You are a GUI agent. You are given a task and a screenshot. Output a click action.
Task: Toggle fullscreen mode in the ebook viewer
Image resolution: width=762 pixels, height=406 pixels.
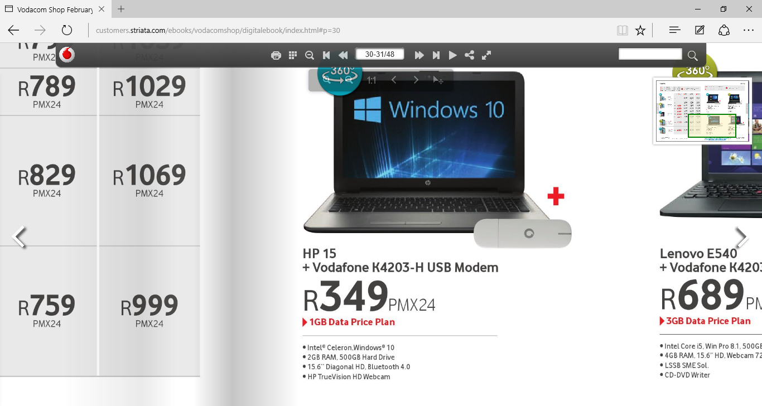point(486,55)
